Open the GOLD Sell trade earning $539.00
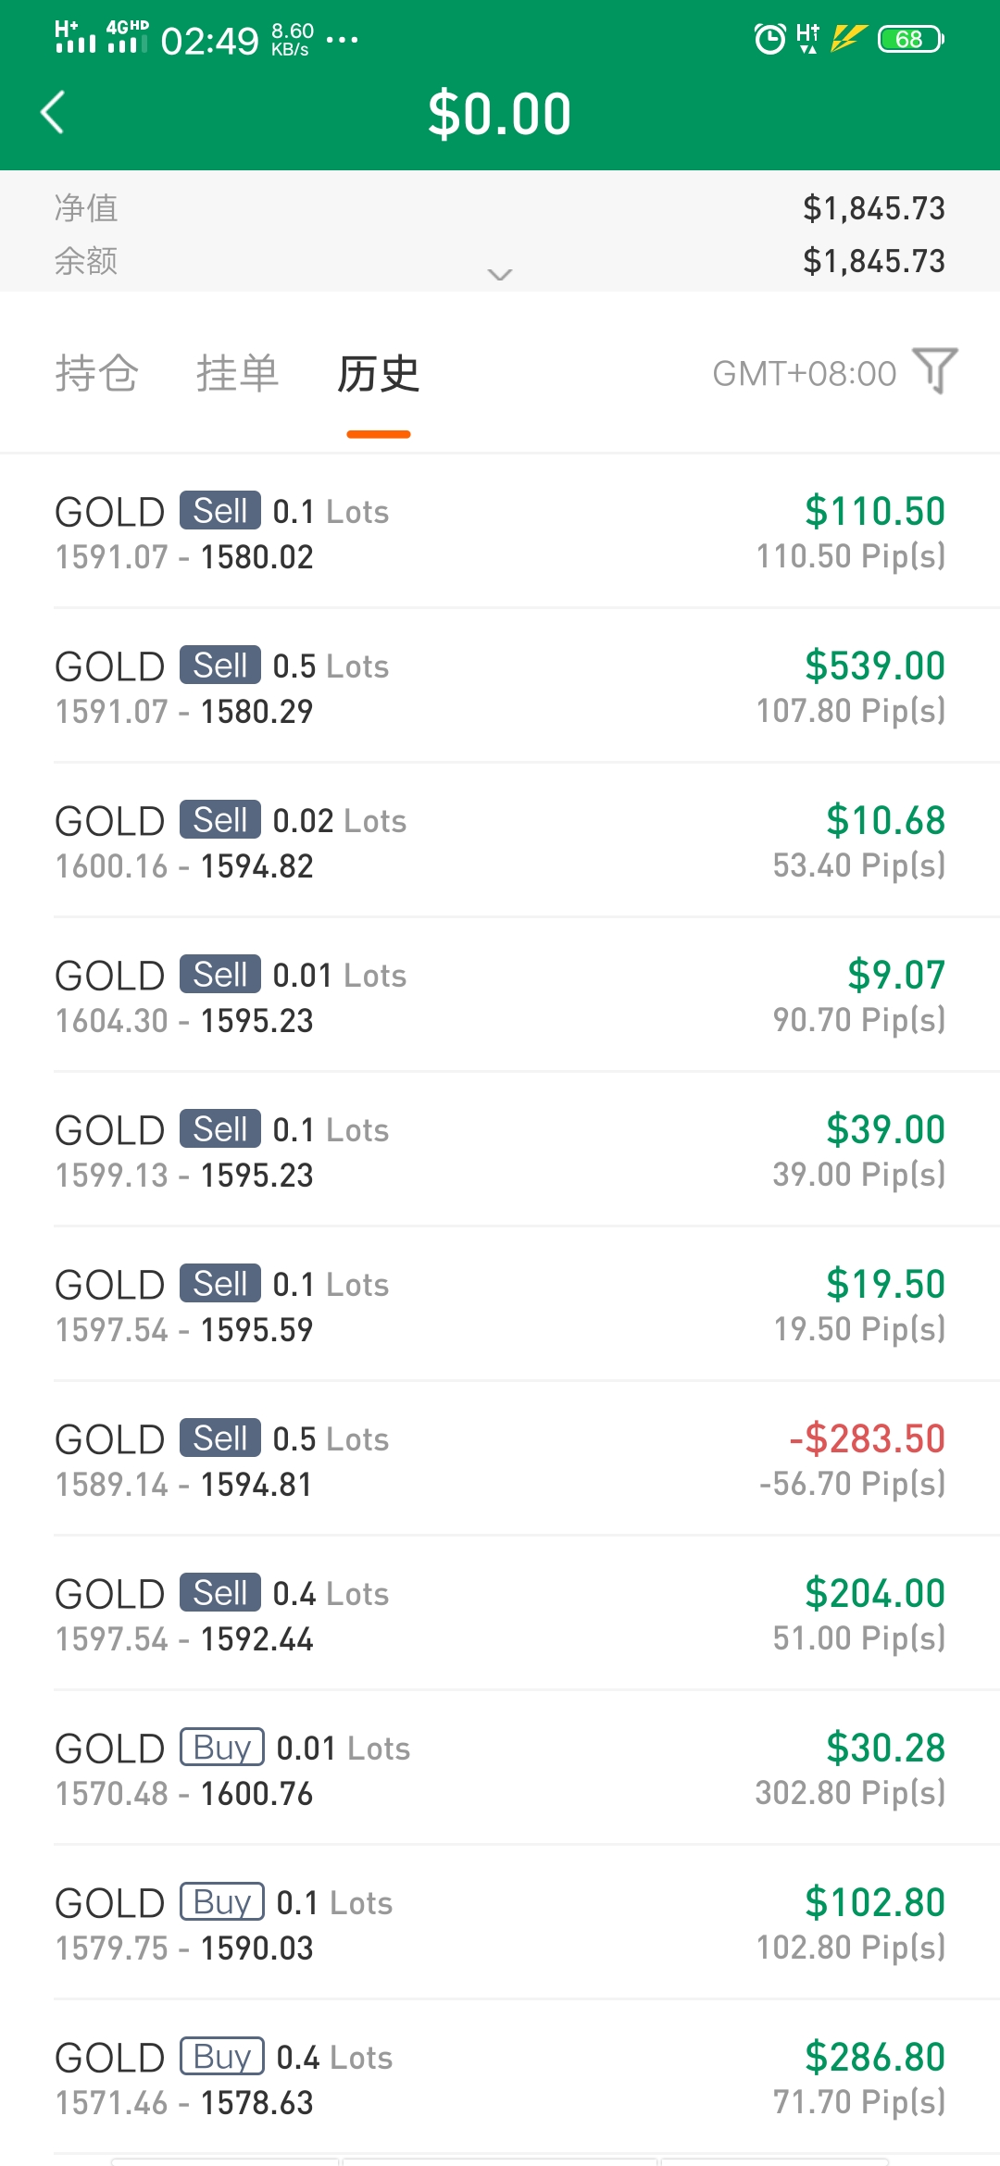The width and height of the screenshot is (1000, 2166). (500, 687)
